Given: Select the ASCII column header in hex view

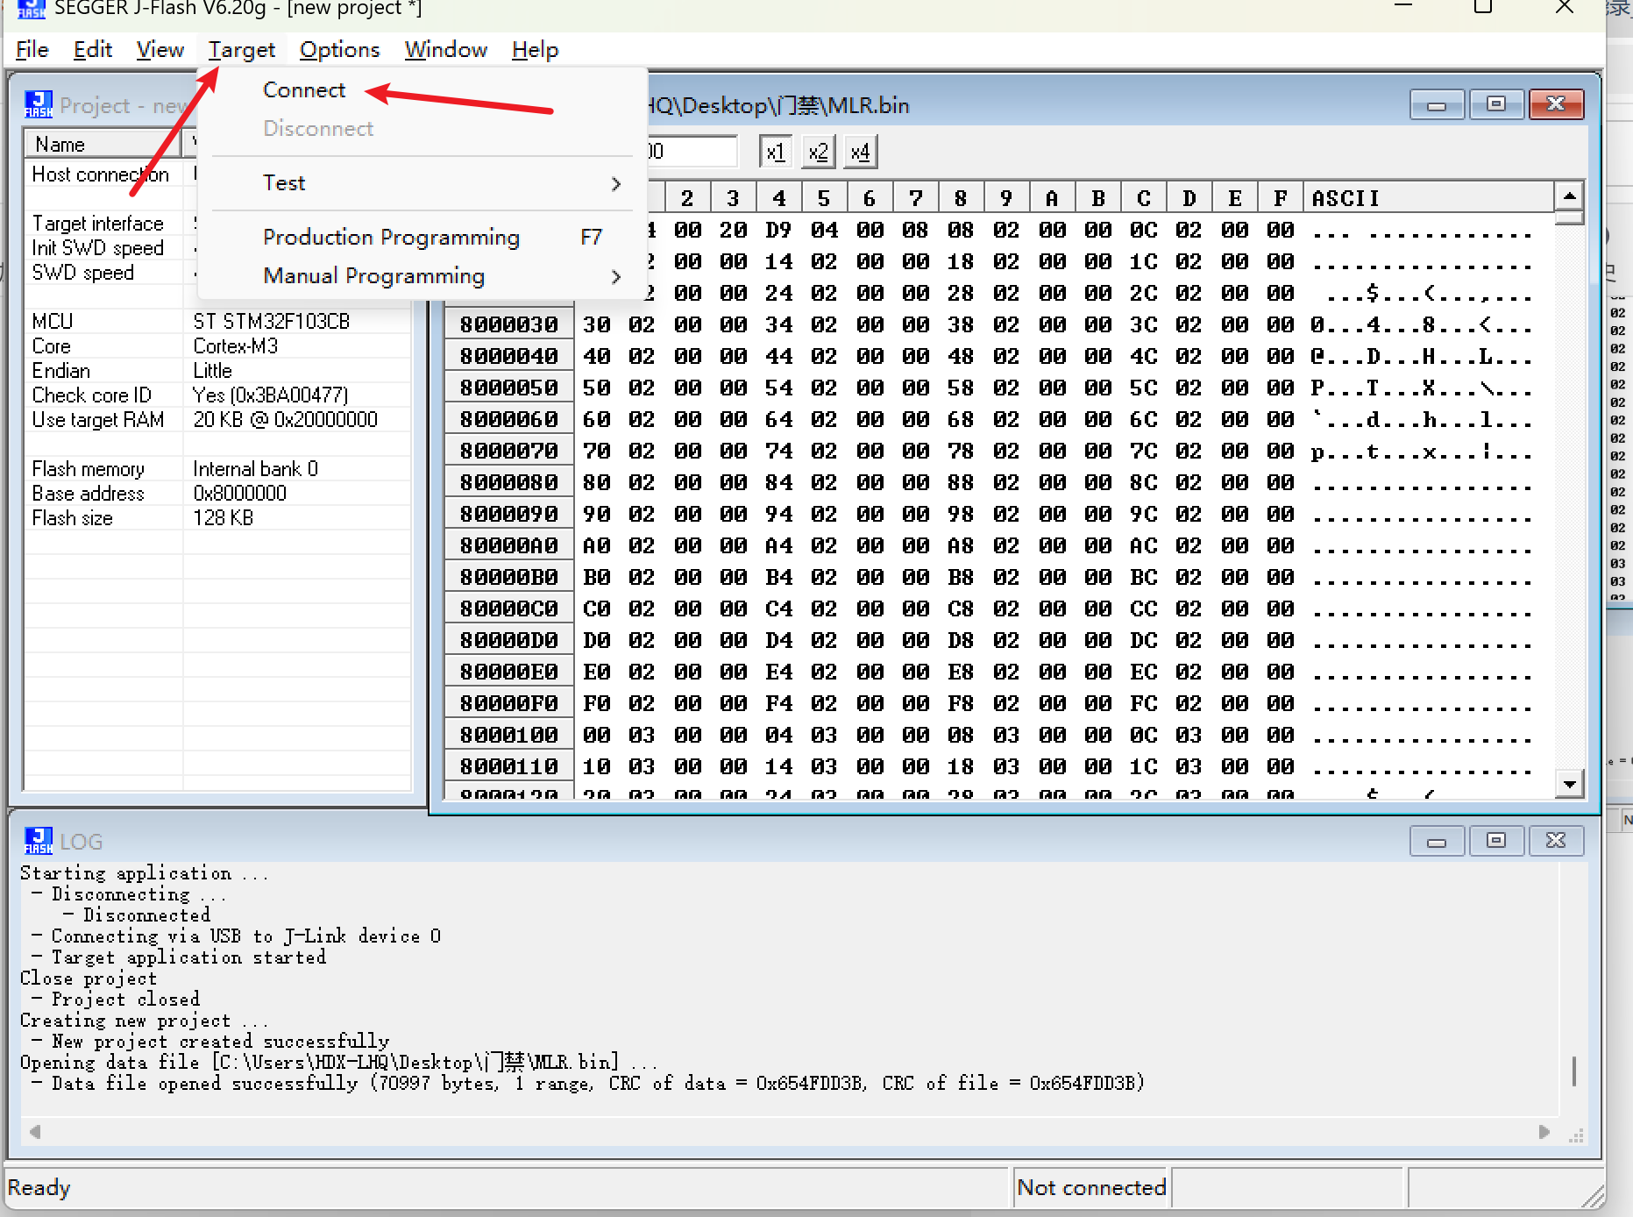Looking at the screenshot, I should coord(1428,199).
